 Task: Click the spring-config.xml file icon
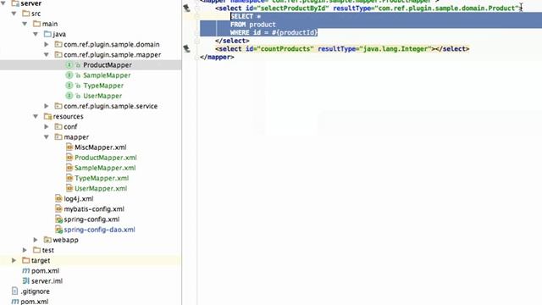(x=58, y=219)
